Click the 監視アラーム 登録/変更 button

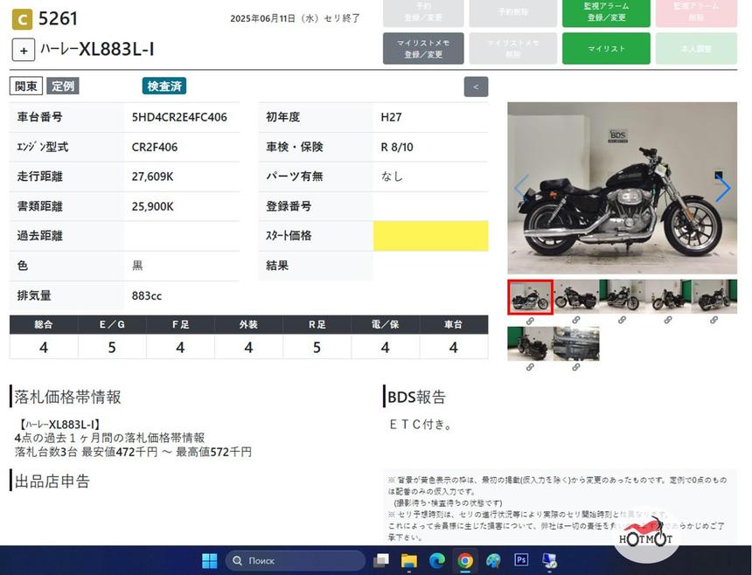pyautogui.click(x=606, y=12)
